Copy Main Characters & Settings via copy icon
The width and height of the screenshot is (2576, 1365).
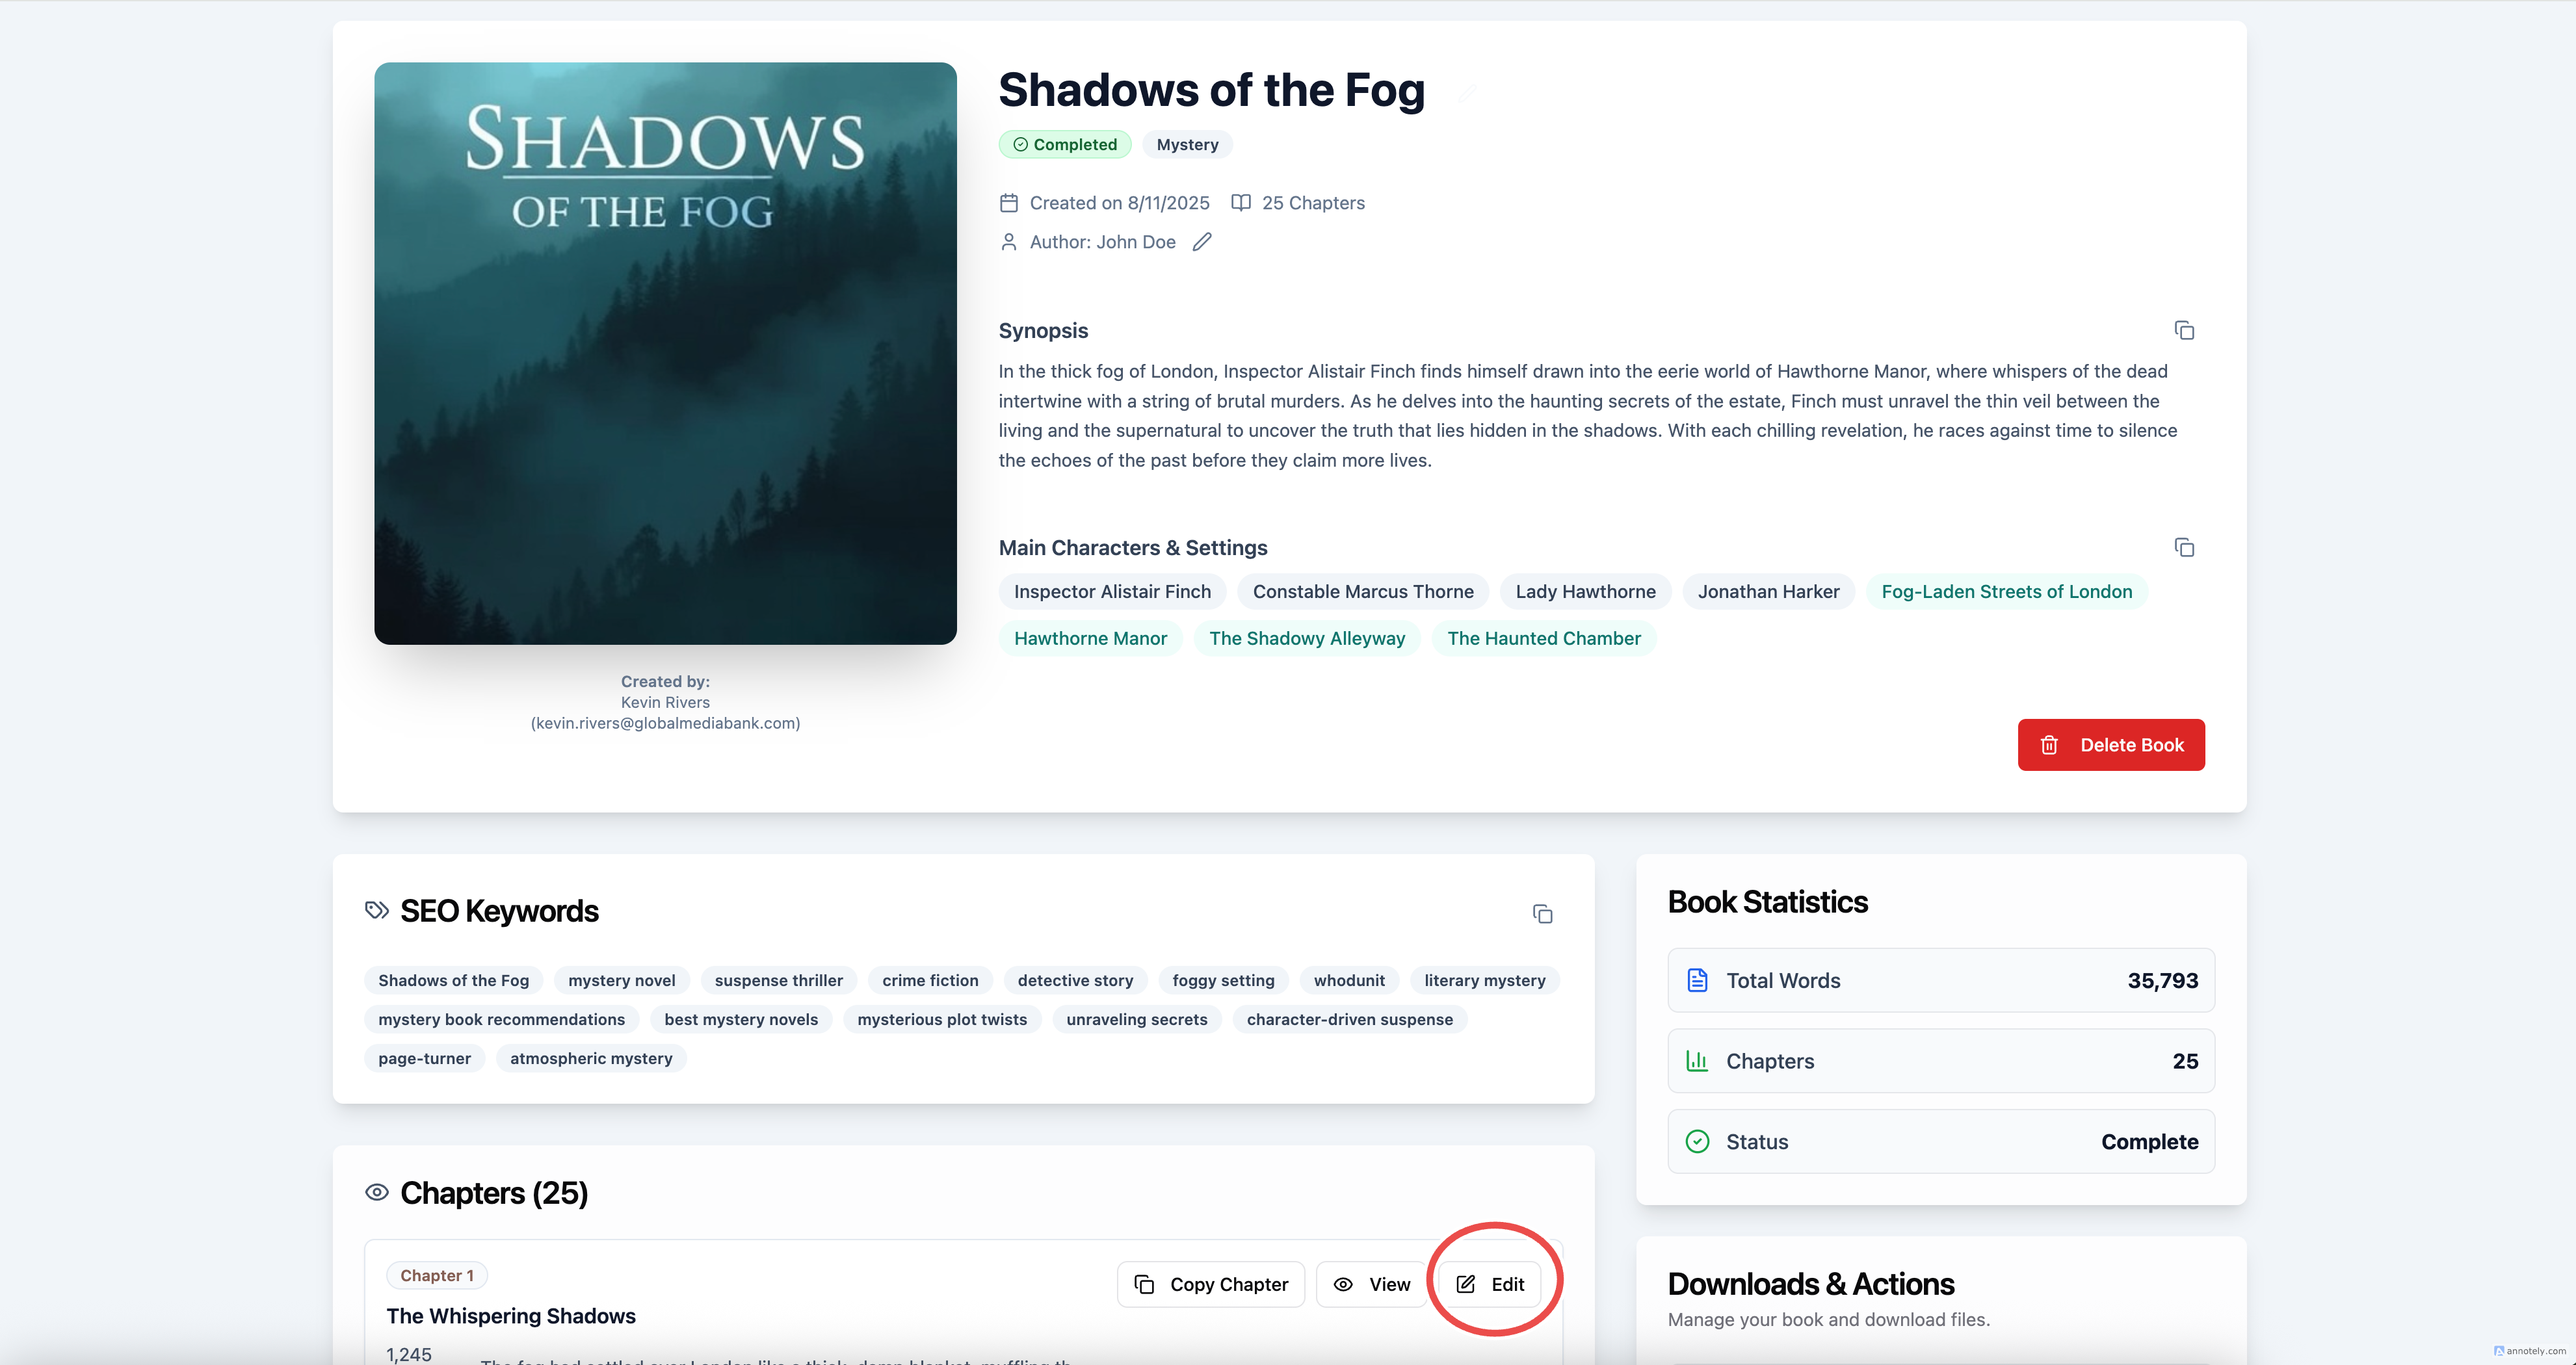[2184, 547]
